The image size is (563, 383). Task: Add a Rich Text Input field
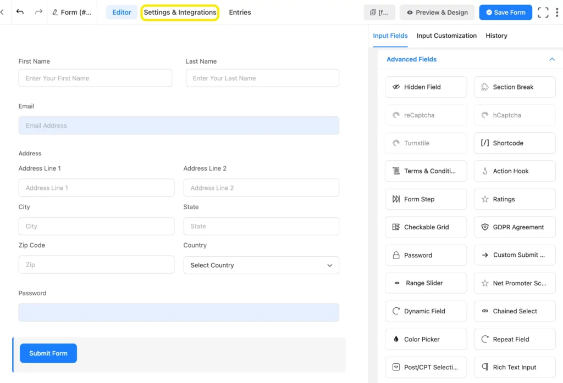tap(515, 367)
